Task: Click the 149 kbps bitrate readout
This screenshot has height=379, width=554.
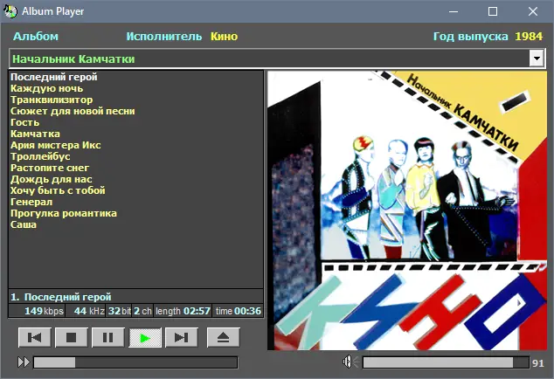Action: tap(44, 311)
